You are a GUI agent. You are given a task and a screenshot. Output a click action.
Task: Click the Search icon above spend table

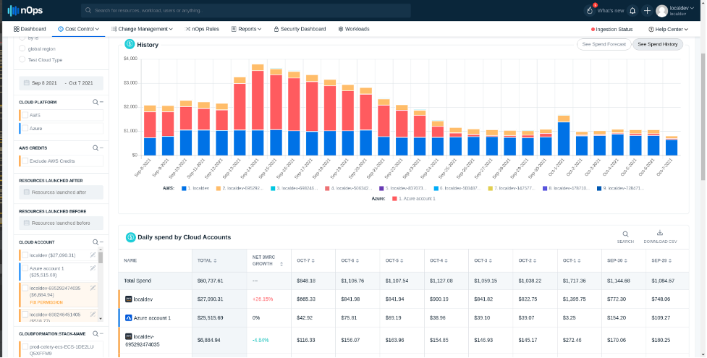pyautogui.click(x=625, y=234)
